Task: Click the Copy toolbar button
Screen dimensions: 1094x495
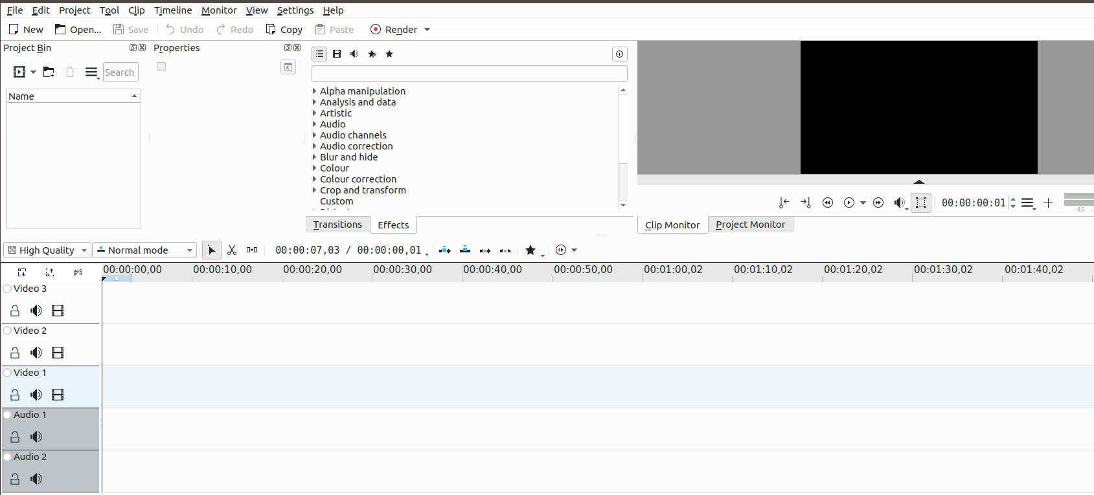Action: [x=284, y=30]
